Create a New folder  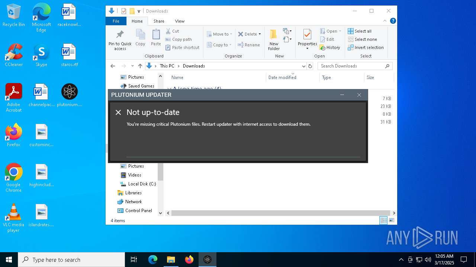coord(274,40)
